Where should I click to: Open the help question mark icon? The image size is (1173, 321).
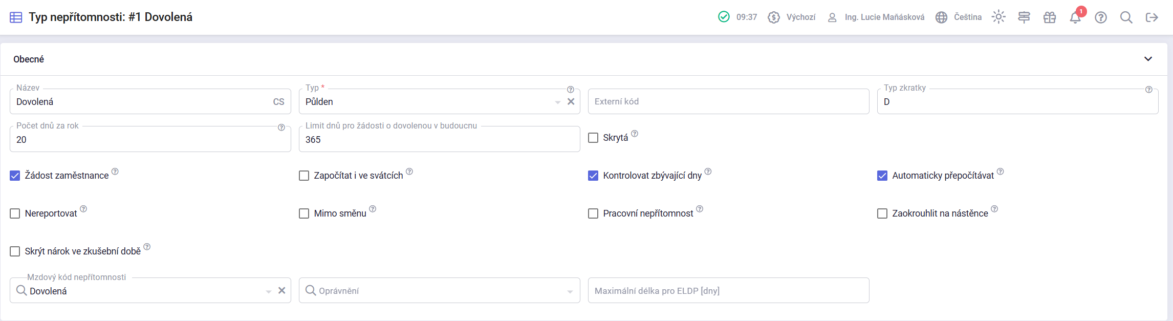(1101, 17)
